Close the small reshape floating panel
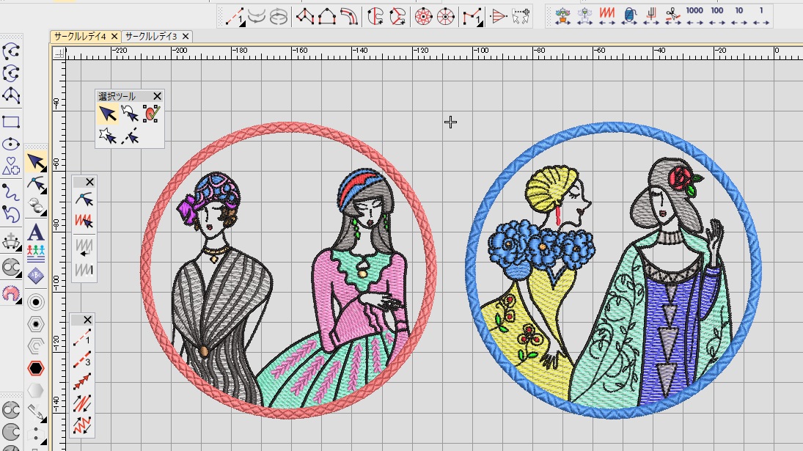 89,182
